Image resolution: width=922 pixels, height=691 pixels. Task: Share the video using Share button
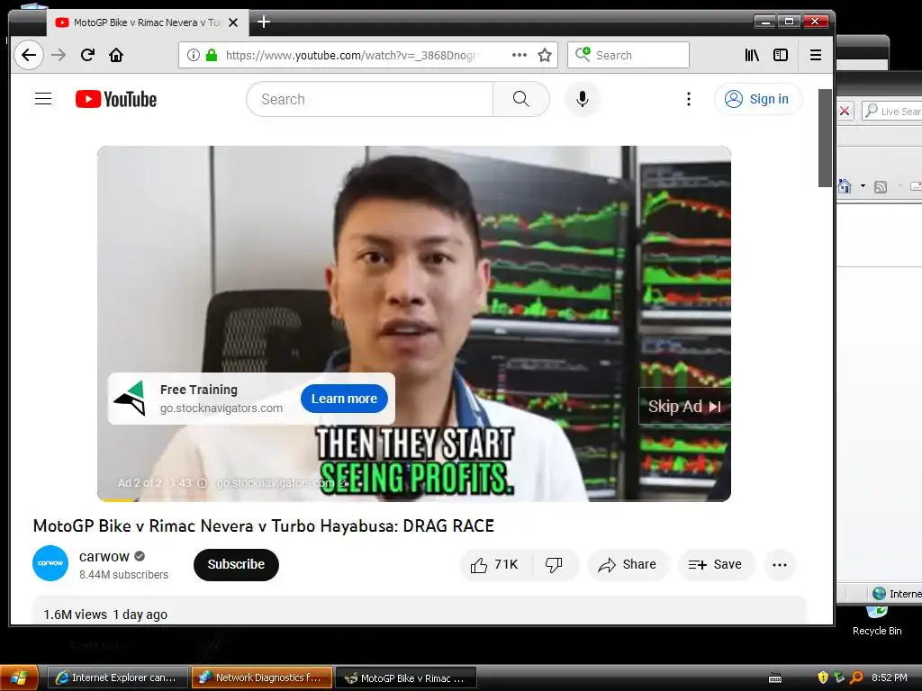coord(628,565)
